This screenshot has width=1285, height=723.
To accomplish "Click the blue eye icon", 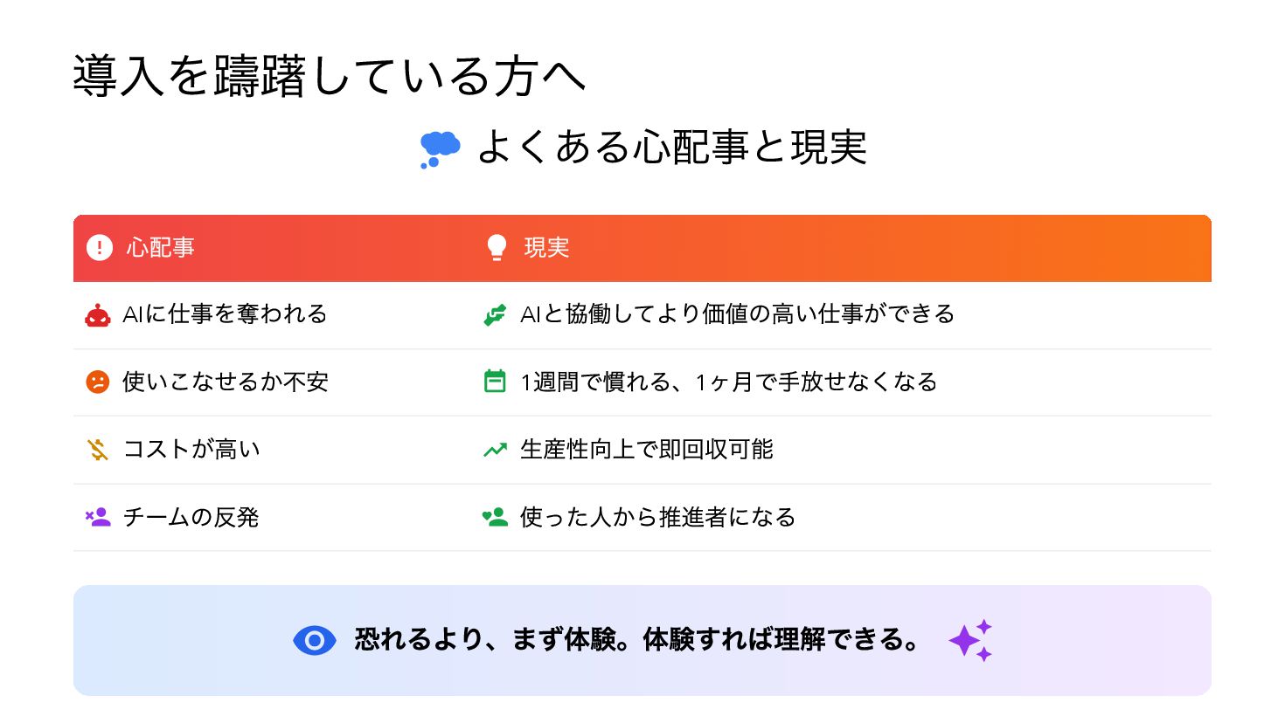I will tap(315, 641).
